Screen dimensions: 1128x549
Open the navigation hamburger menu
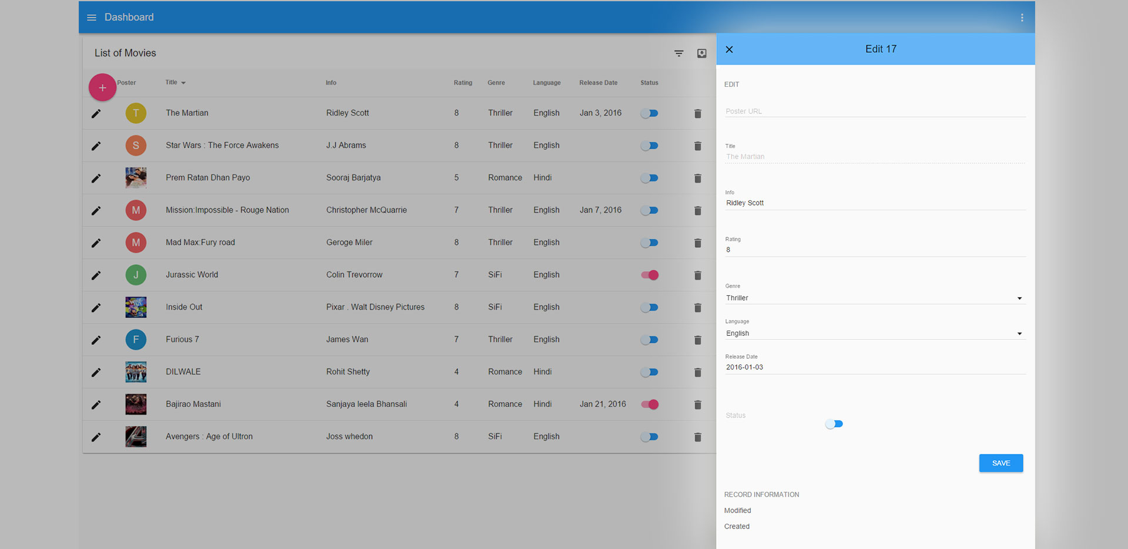(92, 17)
